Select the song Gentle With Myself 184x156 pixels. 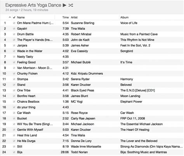click(x=30, y=130)
